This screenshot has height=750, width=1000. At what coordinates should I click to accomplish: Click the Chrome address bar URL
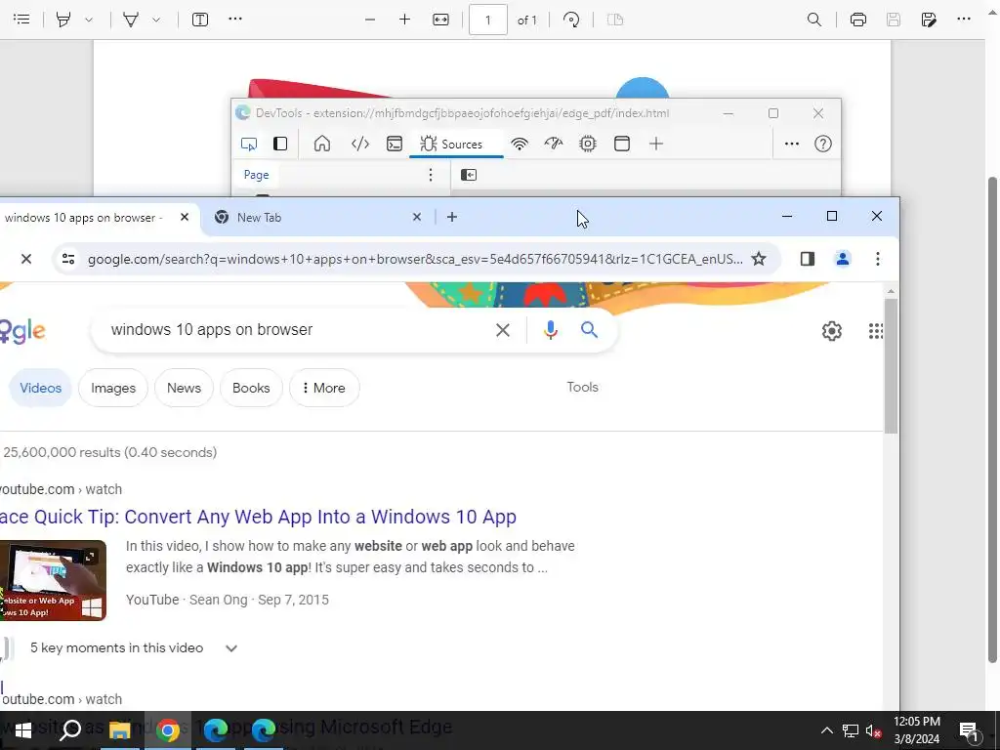point(415,259)
